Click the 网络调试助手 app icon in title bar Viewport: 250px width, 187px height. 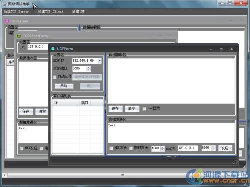[4, 4]
